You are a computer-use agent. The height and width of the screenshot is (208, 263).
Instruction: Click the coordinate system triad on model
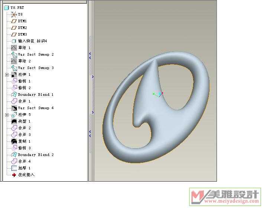point(158,94)
